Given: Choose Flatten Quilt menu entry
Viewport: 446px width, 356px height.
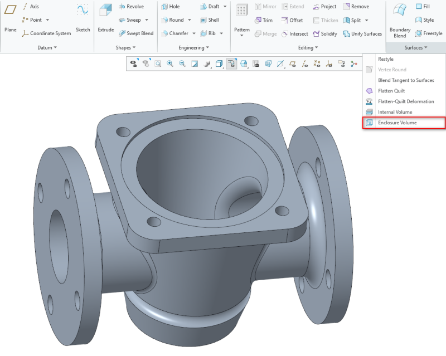Looking at the screenshot, I should point(391,91).
